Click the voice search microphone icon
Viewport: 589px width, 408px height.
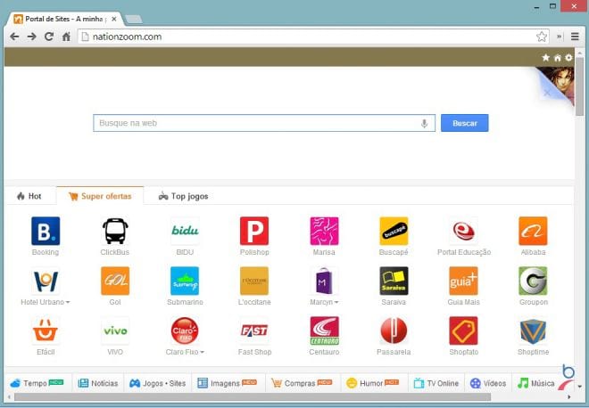tap(424, 123)
